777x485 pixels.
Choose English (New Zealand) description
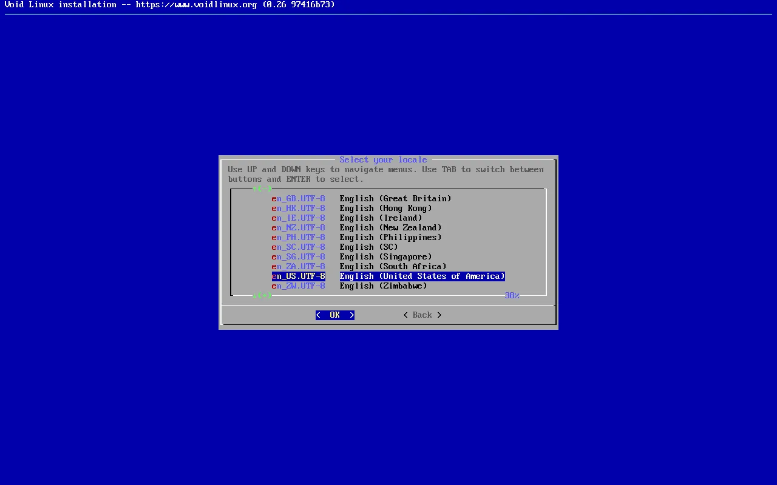(x=391, y=228)
